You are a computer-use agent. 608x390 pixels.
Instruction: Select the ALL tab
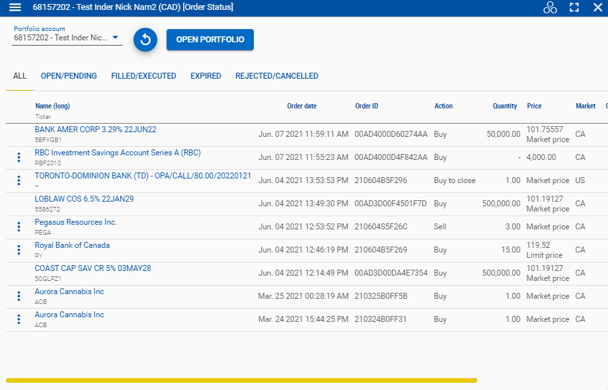(20, 76)
